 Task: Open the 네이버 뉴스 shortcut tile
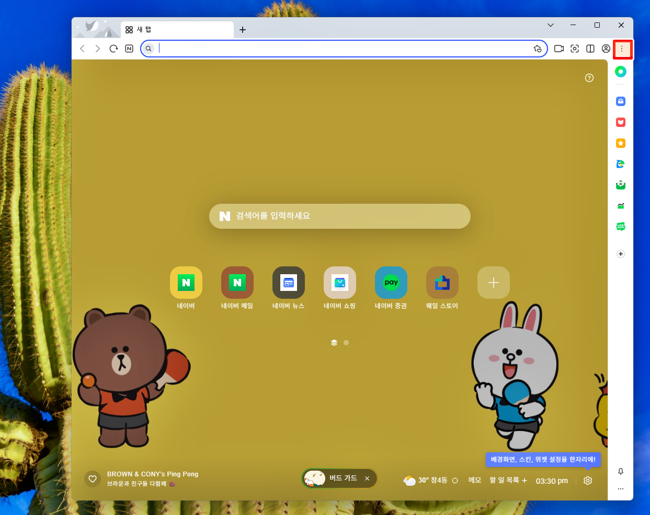coord(289,283)
